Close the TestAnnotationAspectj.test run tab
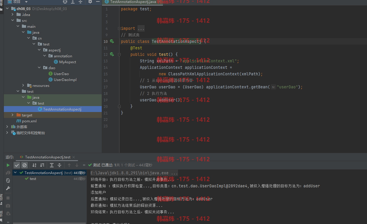 pos(73,157)
